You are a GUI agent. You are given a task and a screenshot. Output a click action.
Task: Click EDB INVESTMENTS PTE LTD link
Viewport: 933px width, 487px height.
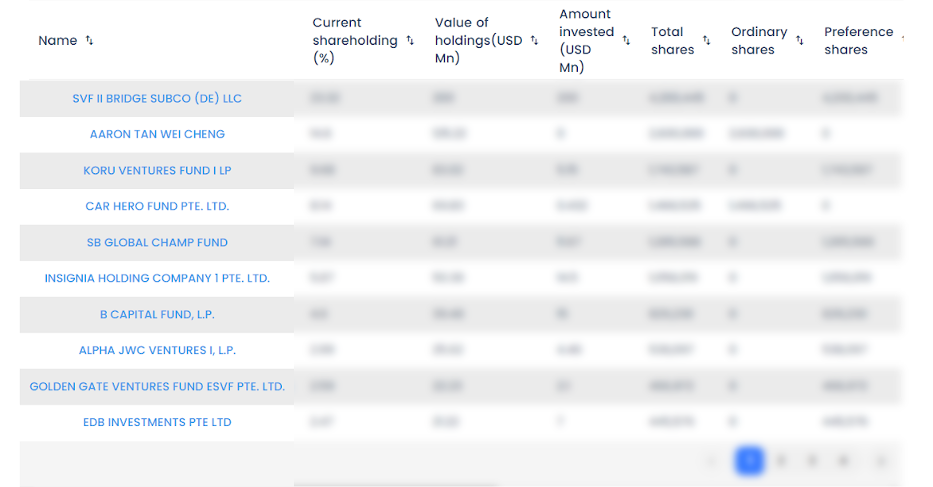(157, 422)
